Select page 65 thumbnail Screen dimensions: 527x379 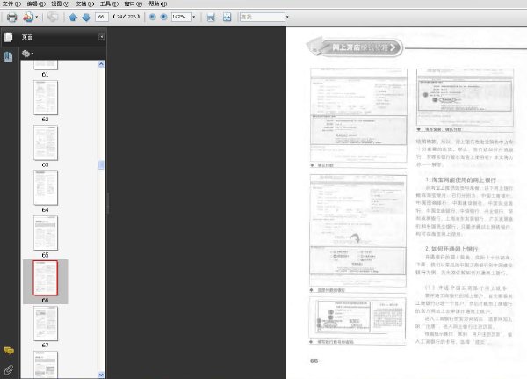coord(46,233)
